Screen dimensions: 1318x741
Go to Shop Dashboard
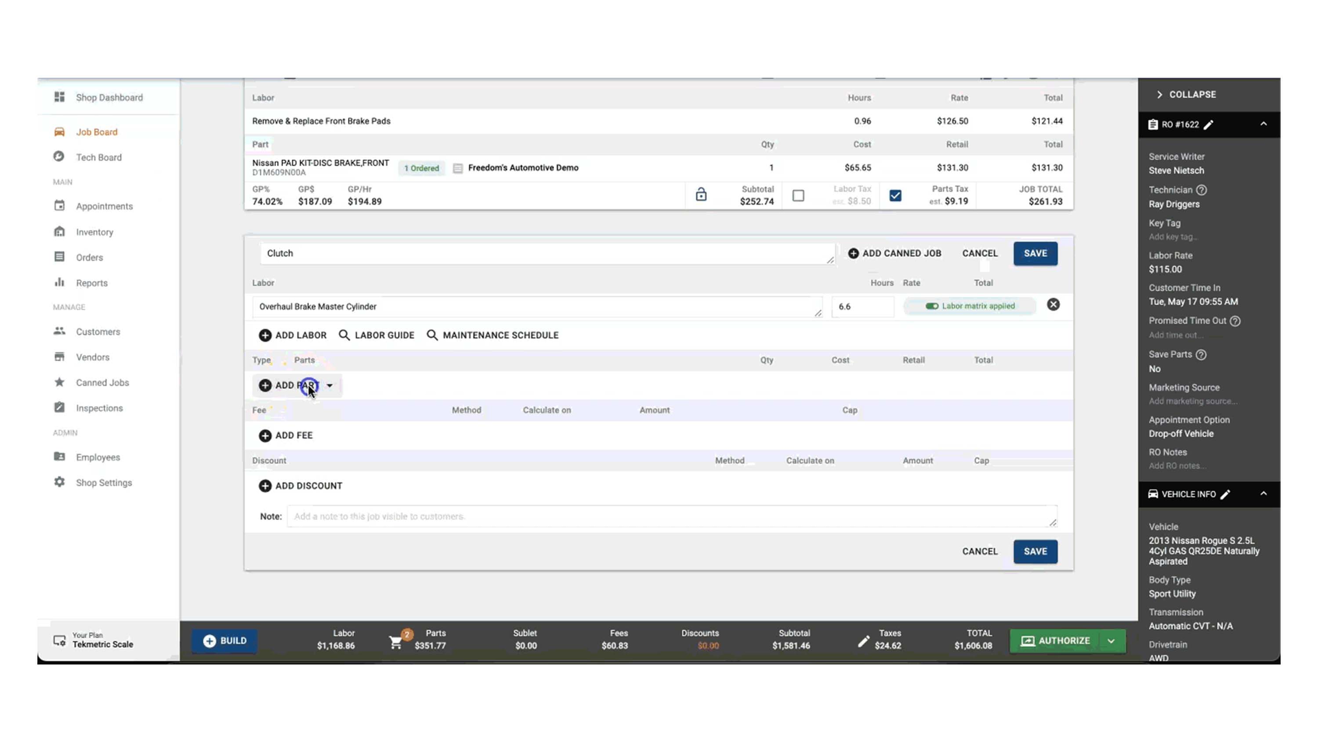108,97
